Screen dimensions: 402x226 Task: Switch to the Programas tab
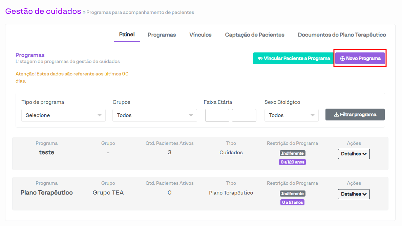coord(162,35)
